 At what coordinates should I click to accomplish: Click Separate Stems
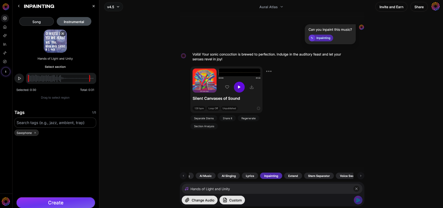(204, 118)
